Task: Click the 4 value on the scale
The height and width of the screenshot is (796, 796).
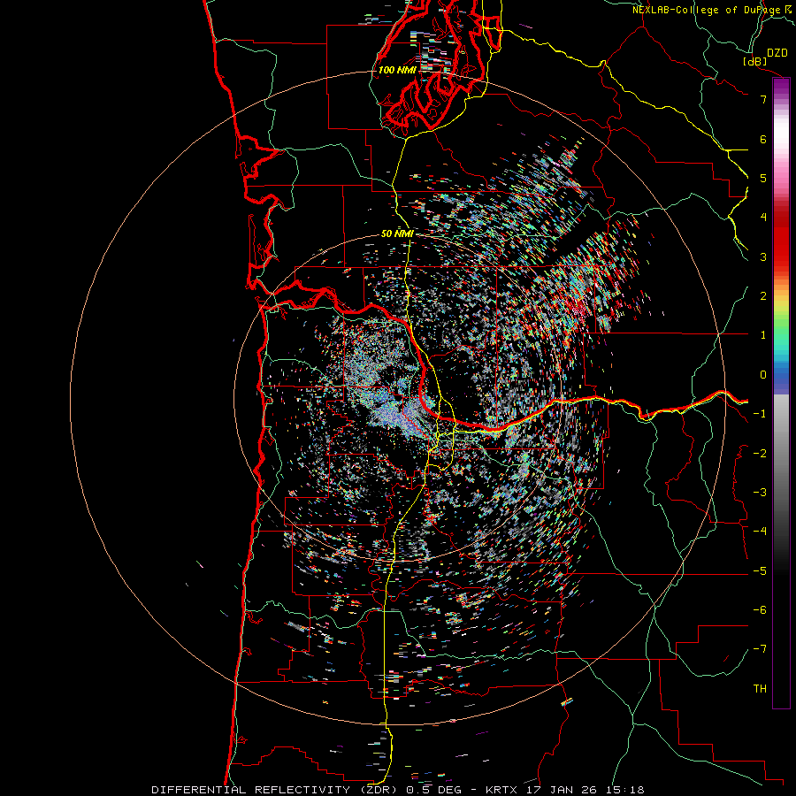Action: 763,218
